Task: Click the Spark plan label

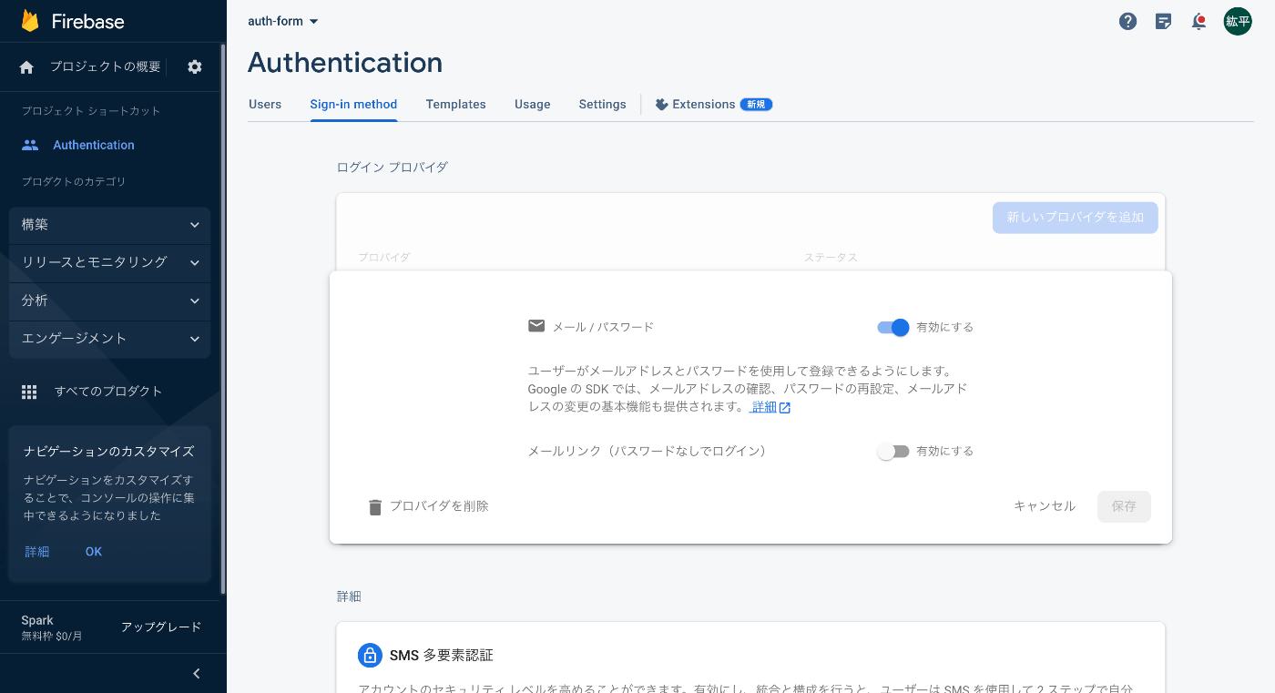Action: tap(37, 620)
